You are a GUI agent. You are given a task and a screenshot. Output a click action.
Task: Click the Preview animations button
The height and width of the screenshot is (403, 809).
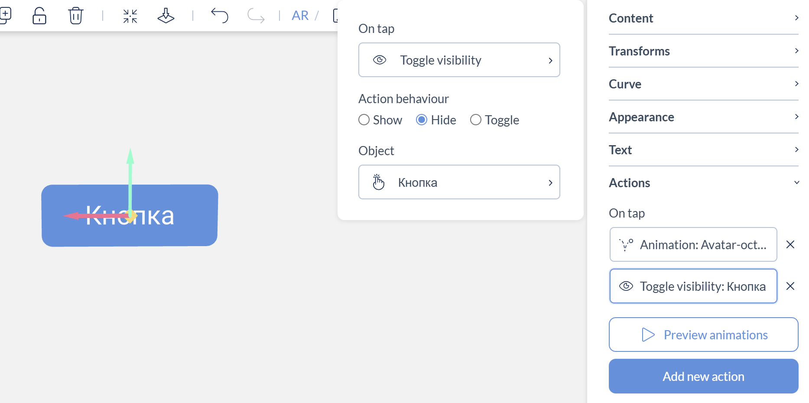pyautogui.click(x=703, y=335)
